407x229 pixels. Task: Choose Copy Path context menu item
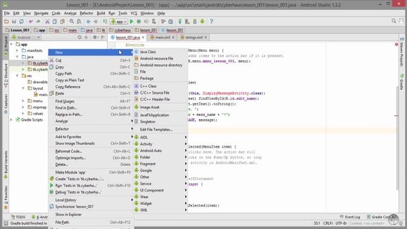[91, 74]
